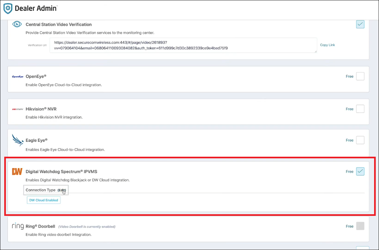Viewport: 379px width, 250px height.
Task: Click the Dealer Admin shield gear logo
Action: click(8, 9)
